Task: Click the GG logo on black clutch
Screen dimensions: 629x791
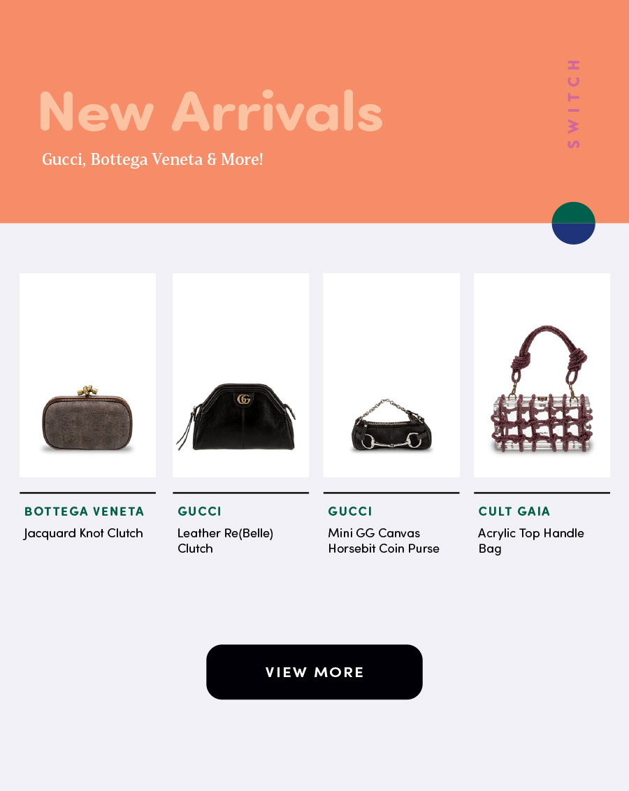Action: (244, 399)
